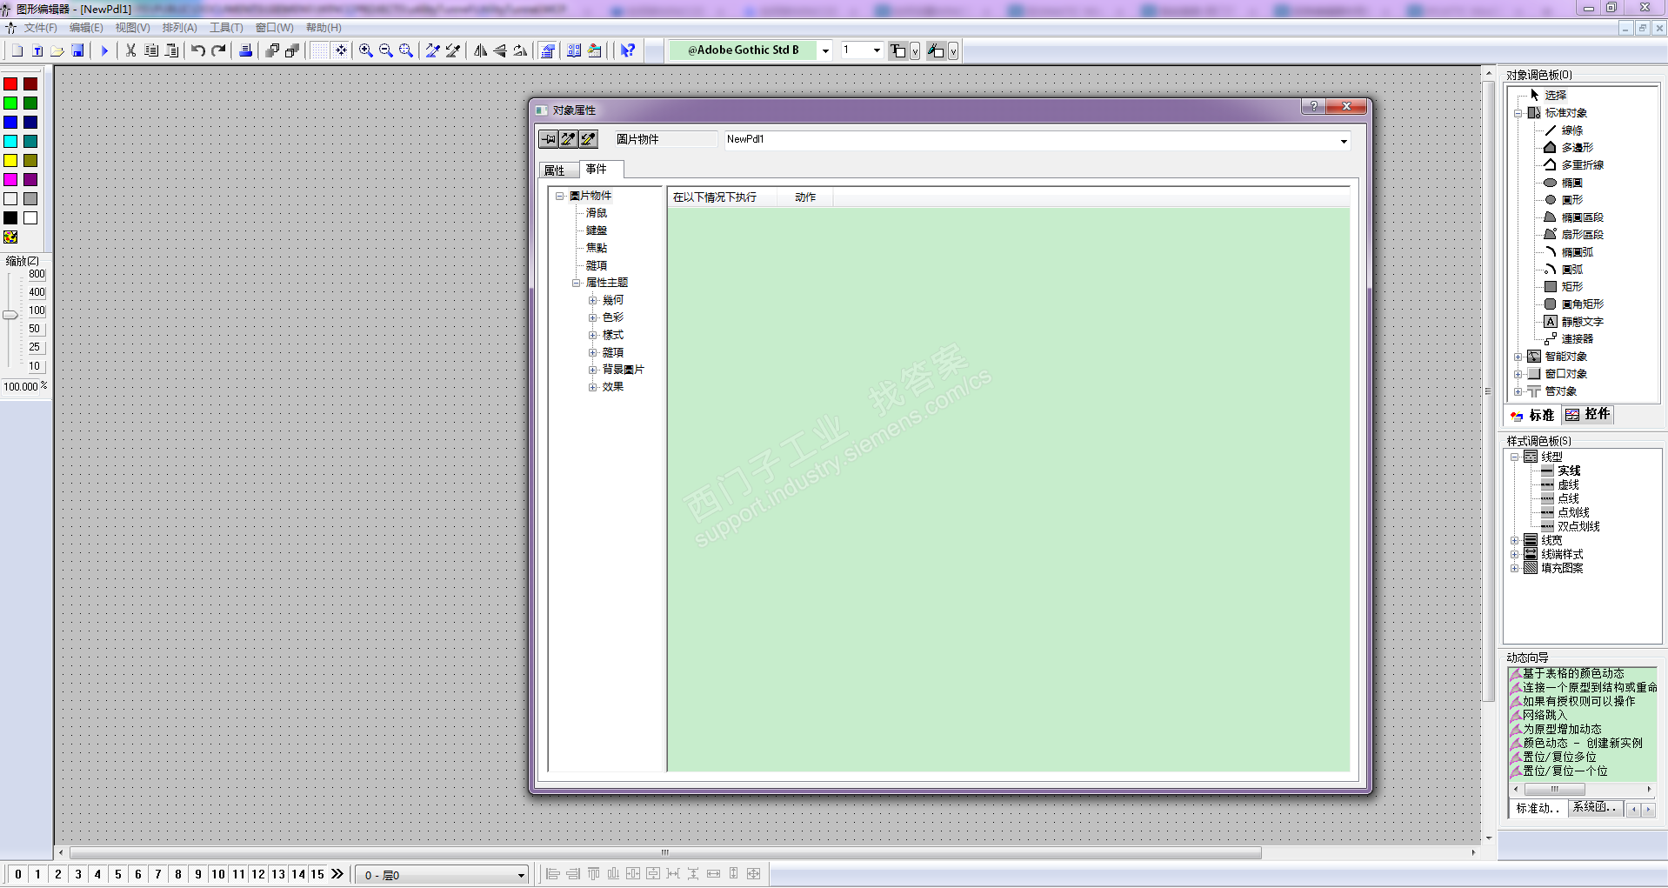This screenshot has height=888, width=1668.
Task: Pin the Object Properties dialog with pushpin
Action: coord(549,139)
